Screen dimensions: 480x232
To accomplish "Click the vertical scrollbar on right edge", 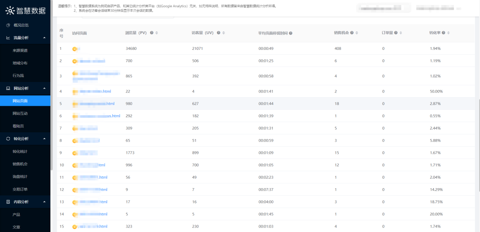I will coord(478,132).
